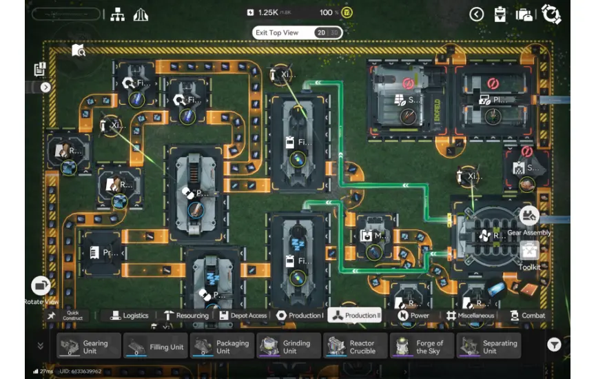Choose the Gearing Unit building card
596x379 pixels.
click(x=89, y=345)
